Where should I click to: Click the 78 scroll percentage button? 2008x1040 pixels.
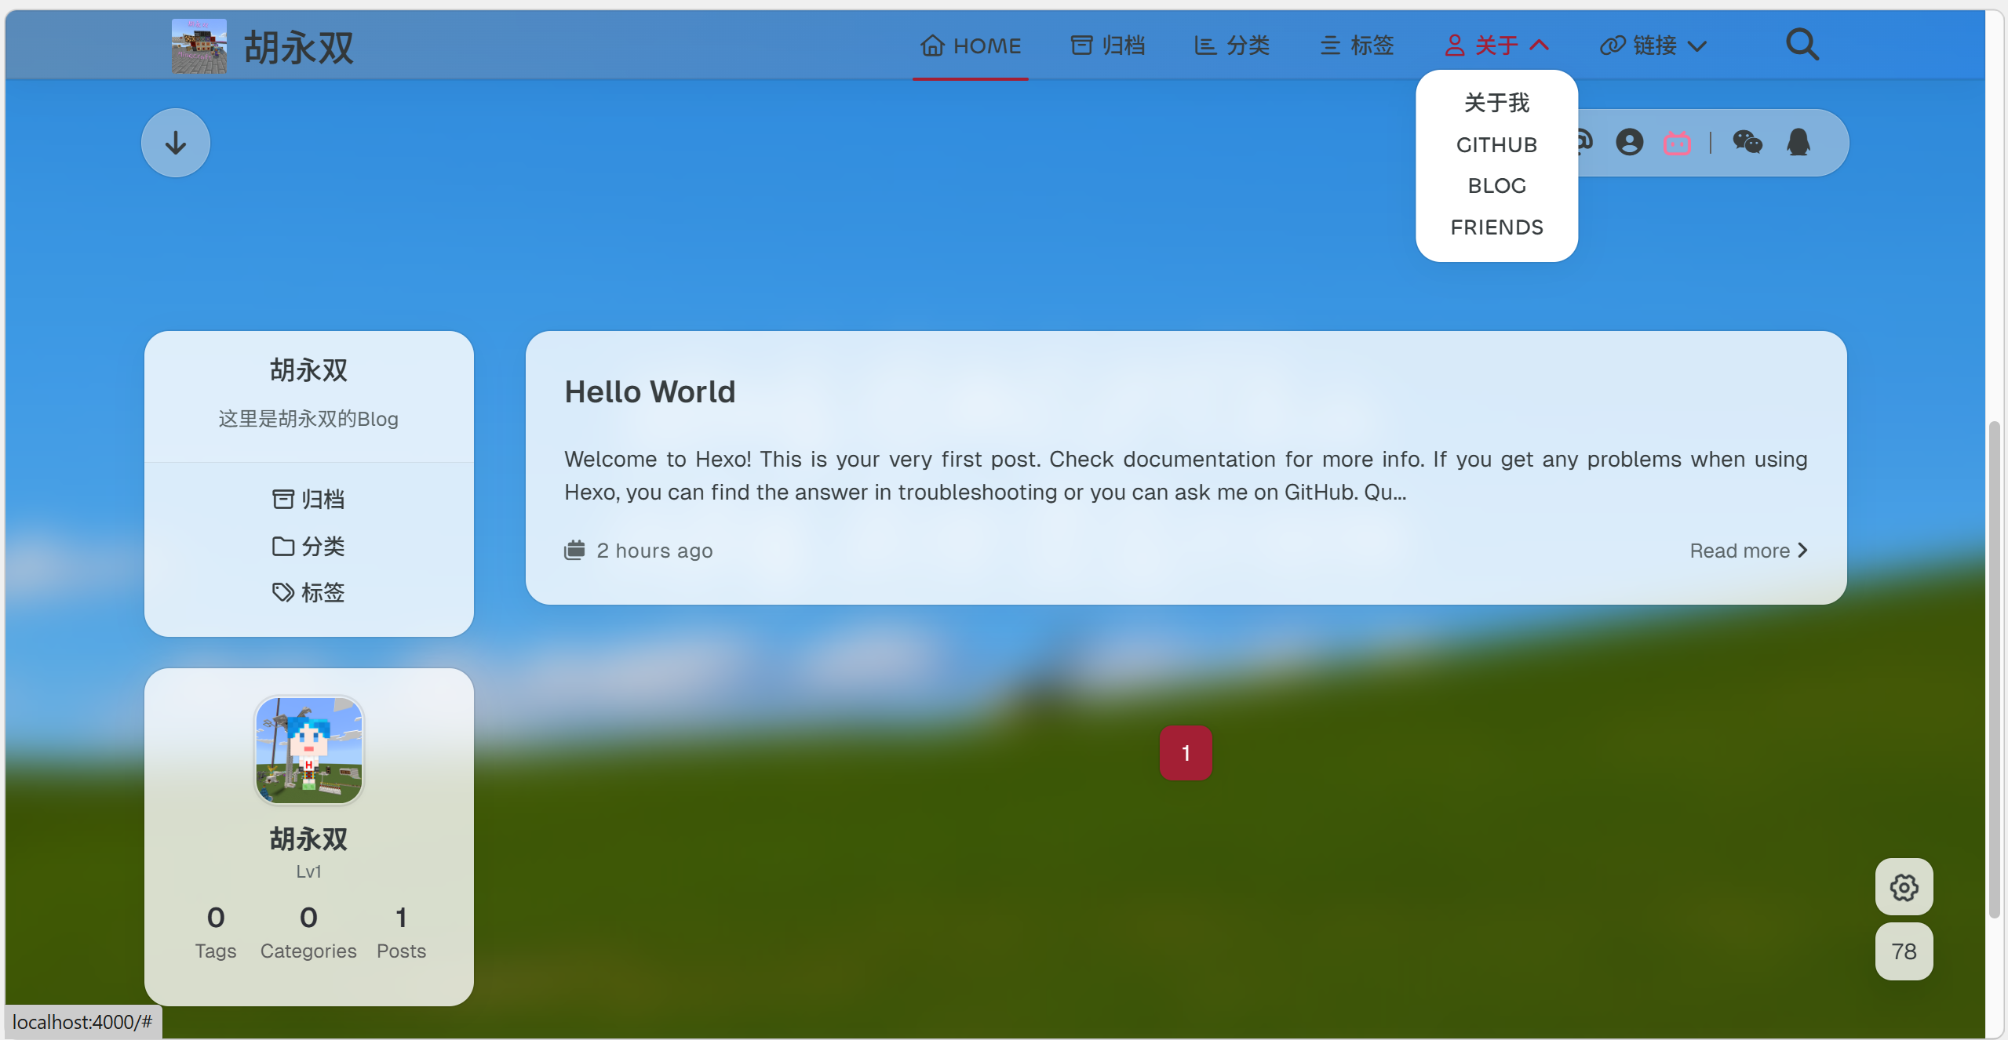click(1904, 951)
